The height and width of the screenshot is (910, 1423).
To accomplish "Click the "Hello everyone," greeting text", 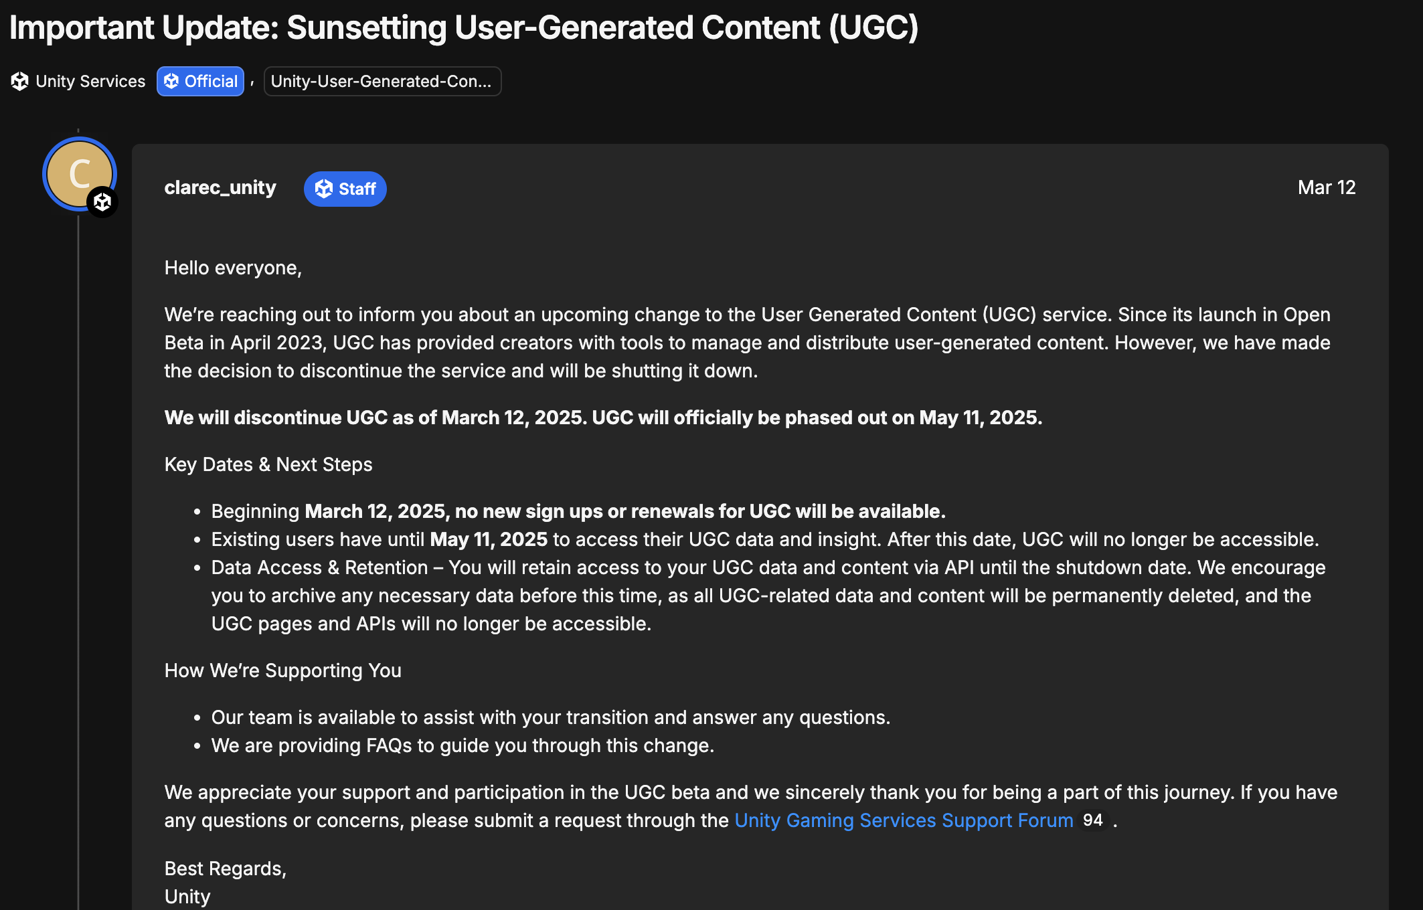I will [233, 268].
